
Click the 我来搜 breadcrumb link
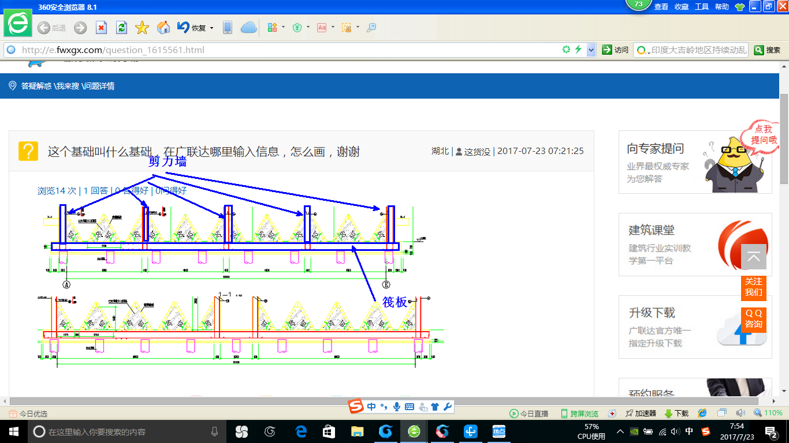pos(68,86)
